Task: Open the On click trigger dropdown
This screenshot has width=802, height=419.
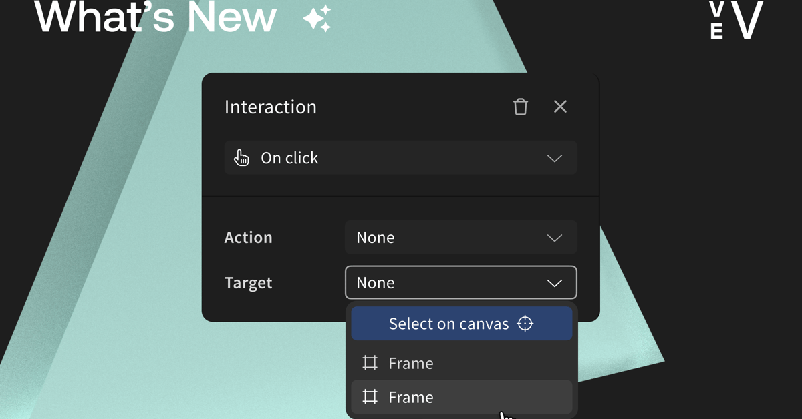Action: click(x=401, y=158)
